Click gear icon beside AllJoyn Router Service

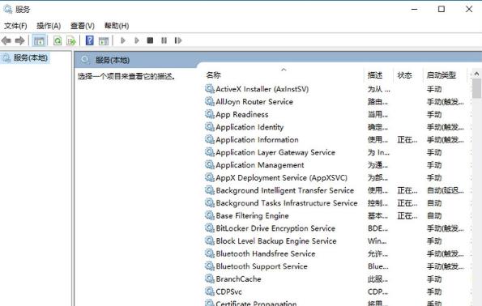click(210, 101)
